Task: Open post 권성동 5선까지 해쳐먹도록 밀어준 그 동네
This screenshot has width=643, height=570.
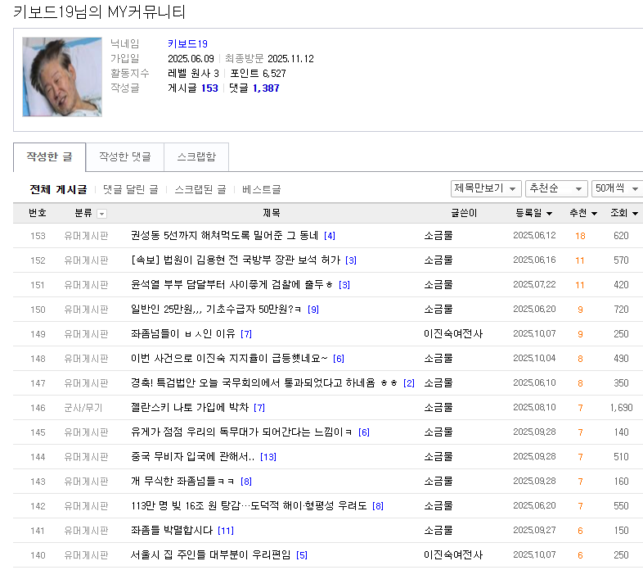Action: [224, 235]
